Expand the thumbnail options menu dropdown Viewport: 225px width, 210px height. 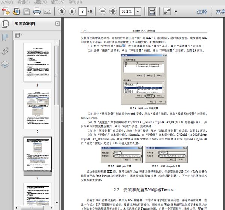click(x=18, y=35)
